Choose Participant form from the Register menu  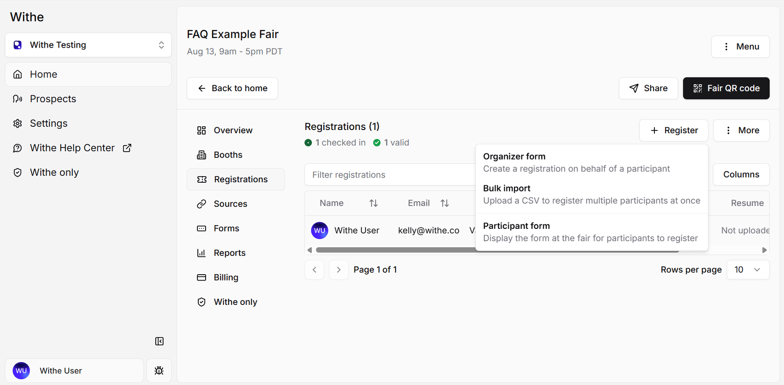point(592,232)
